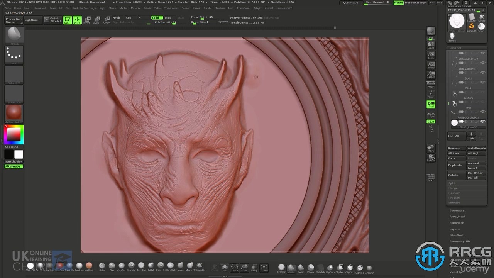Screen dimensions: 494x278
Task: Click the AAHalf icon
Action: [431, 75]
